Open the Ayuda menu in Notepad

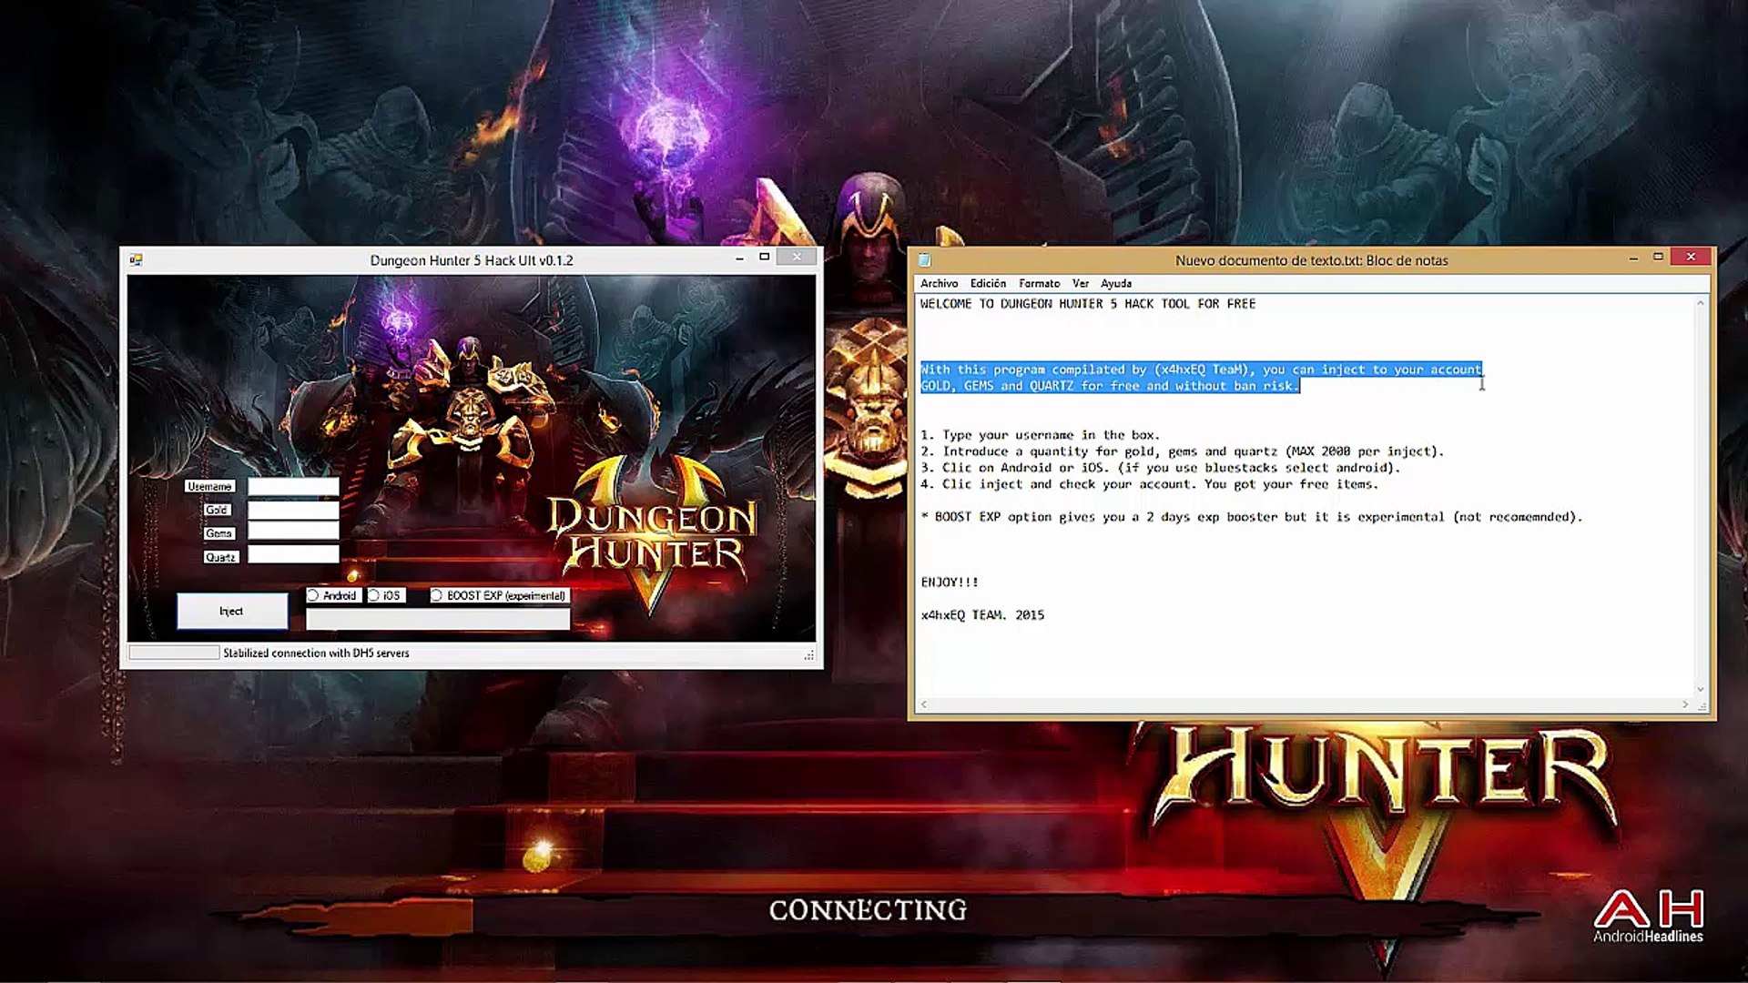click(1116, 283)
